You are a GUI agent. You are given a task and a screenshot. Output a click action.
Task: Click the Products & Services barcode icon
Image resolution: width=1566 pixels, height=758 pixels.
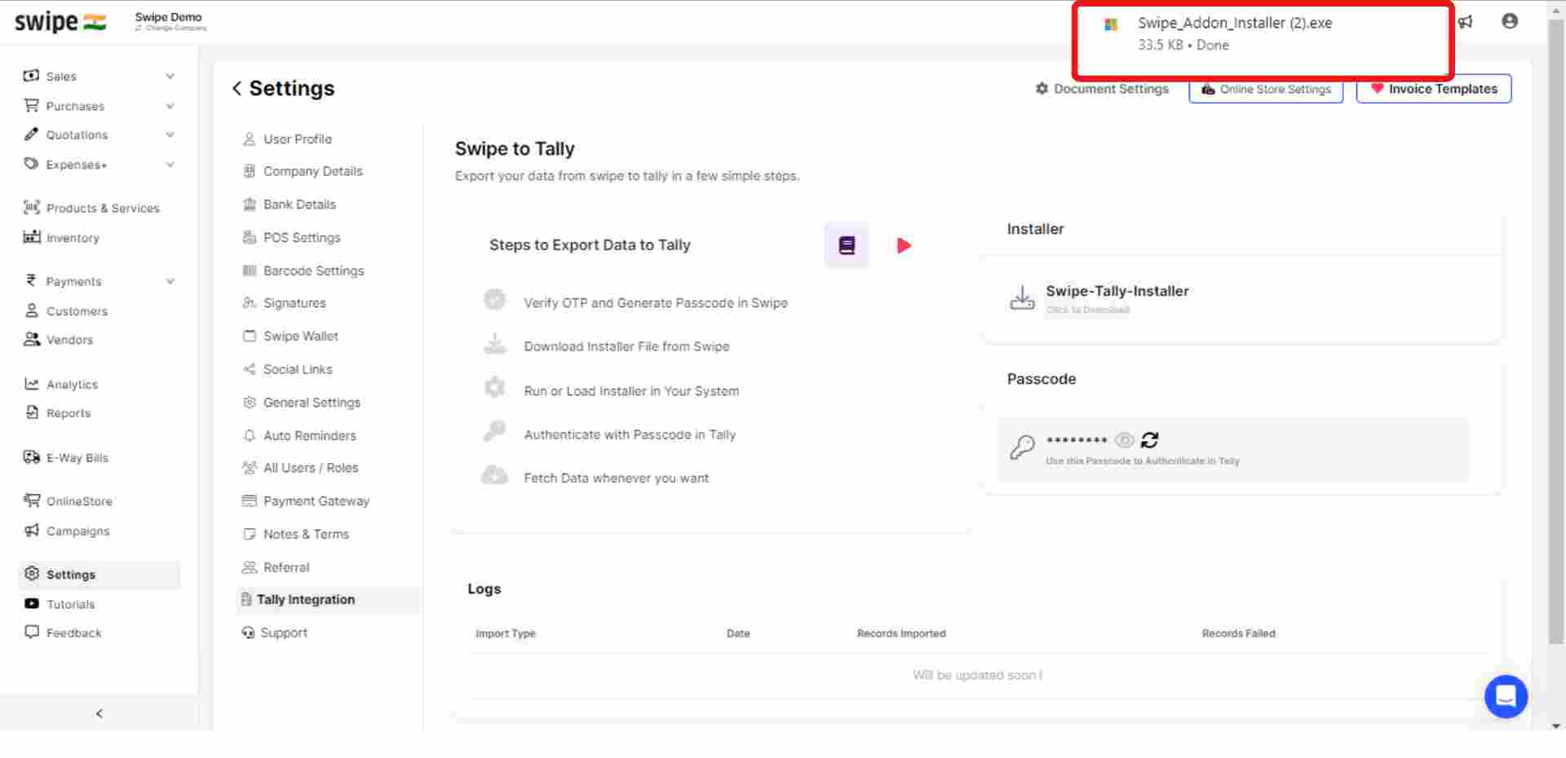pyautogui.click(x=31, y=207)
